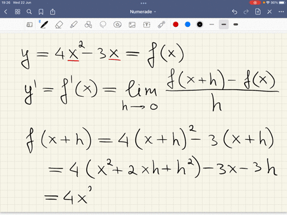The width and height of the screenshot is (287, 215).
Task: Select the Shapes tool
Action: pos(88,24)
